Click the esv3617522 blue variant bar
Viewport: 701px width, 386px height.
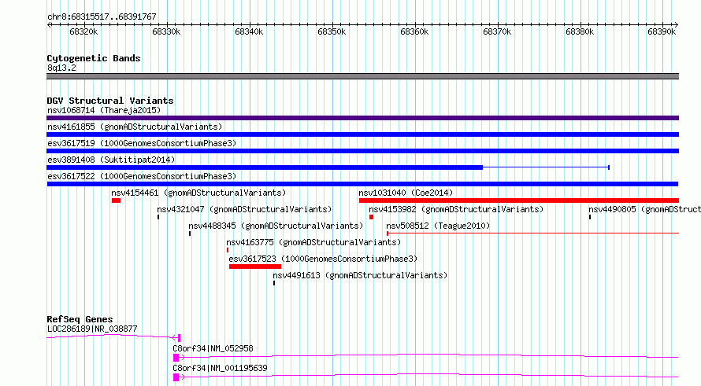[x=362, y=184]
